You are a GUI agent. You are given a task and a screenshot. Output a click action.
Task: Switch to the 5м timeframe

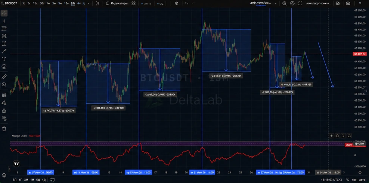click(60, 3)
